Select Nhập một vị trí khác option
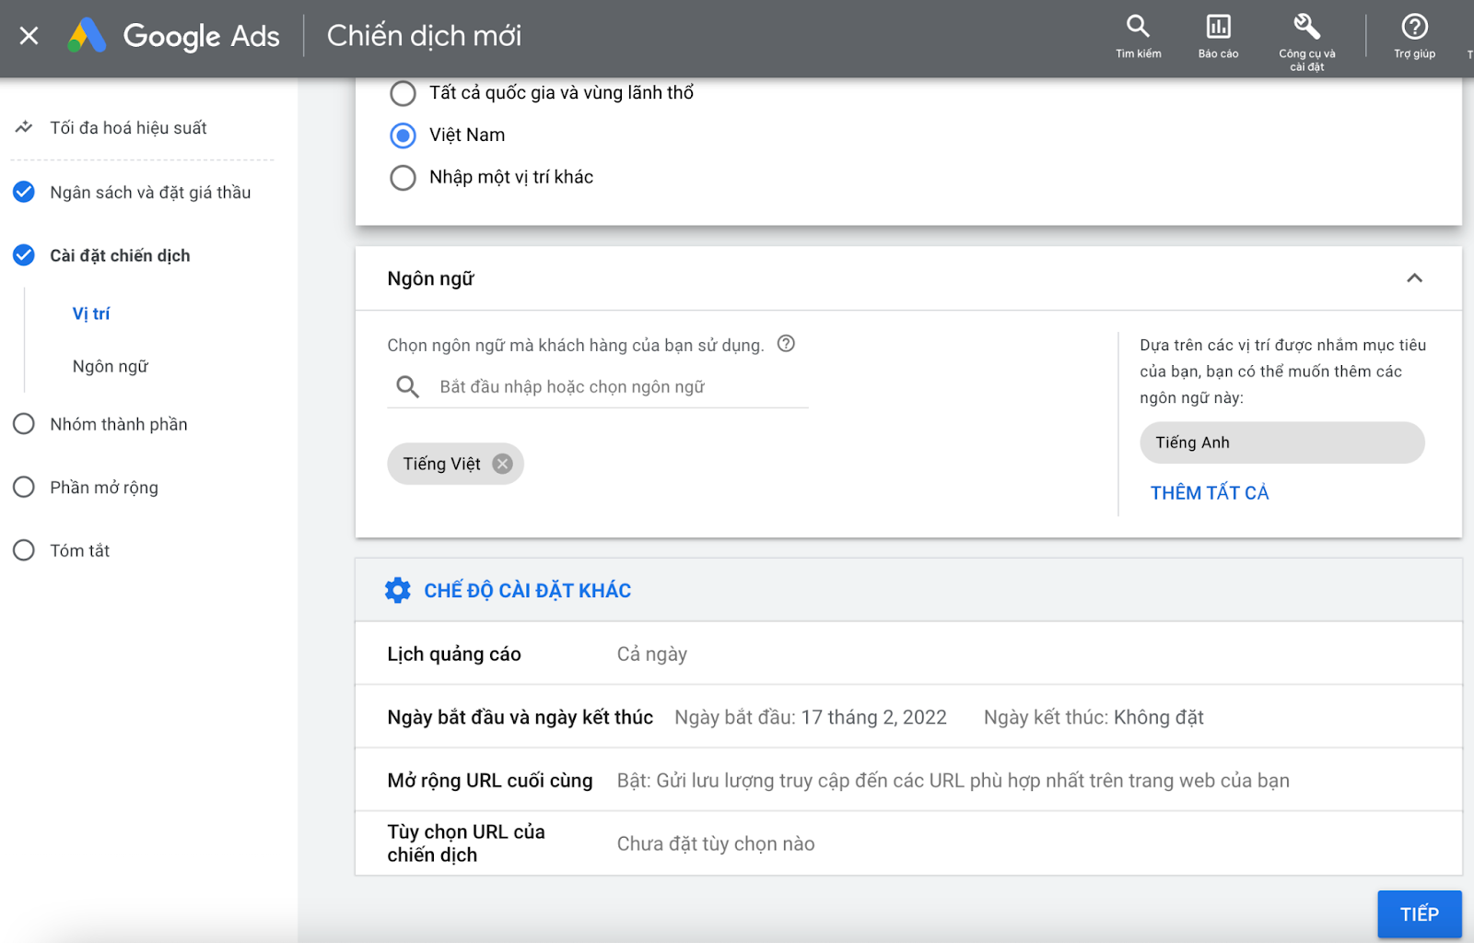Viewport: 1474px width, 943px height. pyautogui.click(x=403, y=177)
